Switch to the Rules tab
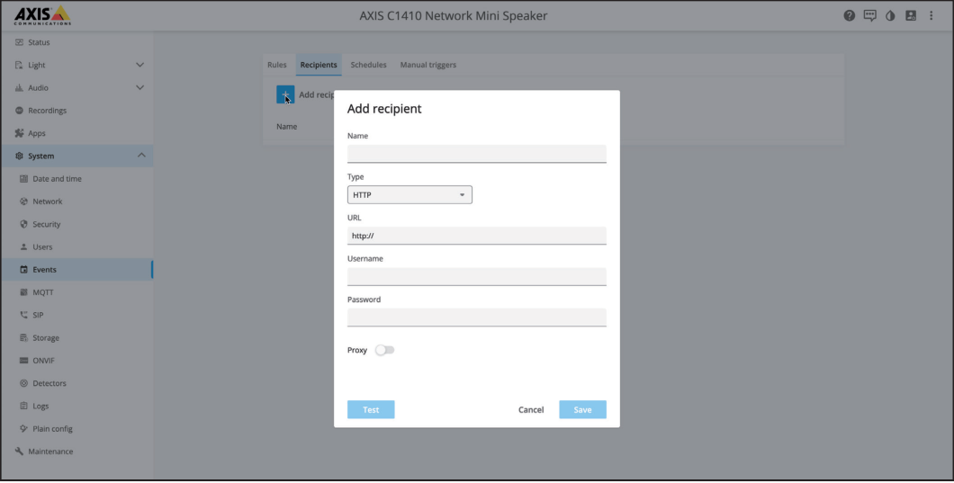The height and width of the screenshot is (483, 954). click(277, 65)
